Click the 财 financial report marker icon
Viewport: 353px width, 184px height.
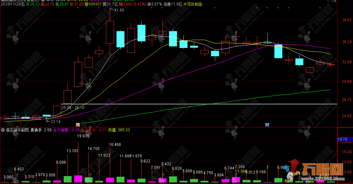(267, 125)
